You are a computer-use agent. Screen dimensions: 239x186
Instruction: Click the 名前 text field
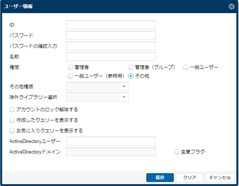click(111, 57)
